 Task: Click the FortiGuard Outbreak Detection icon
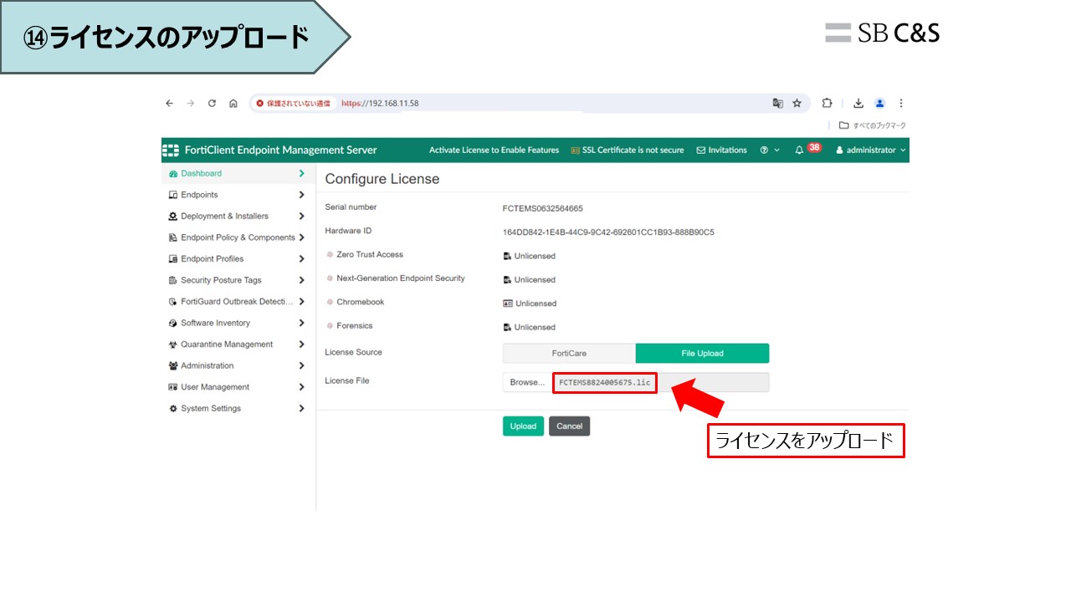173,302
